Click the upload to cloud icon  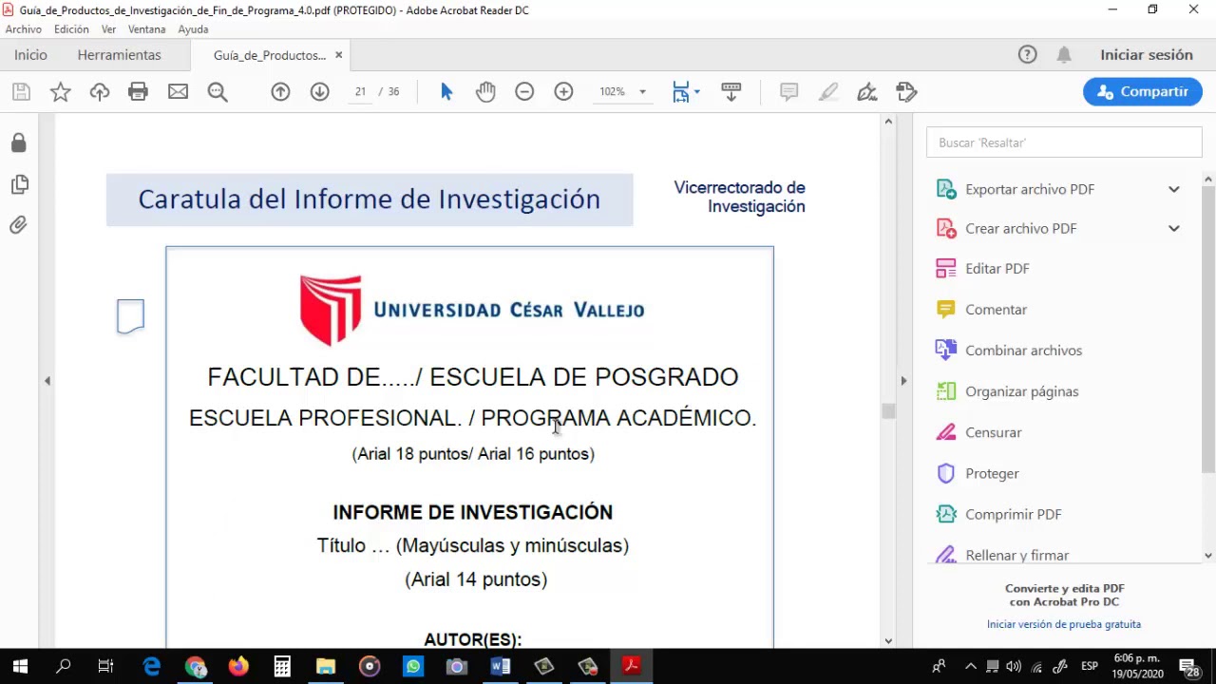[100, 92]
